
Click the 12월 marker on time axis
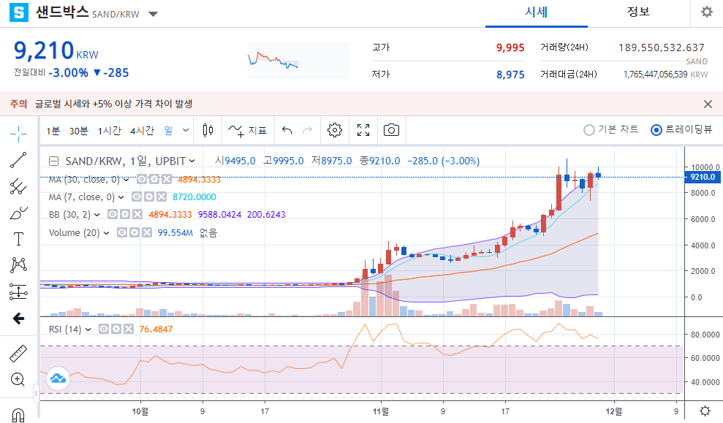tap(614, 411)
